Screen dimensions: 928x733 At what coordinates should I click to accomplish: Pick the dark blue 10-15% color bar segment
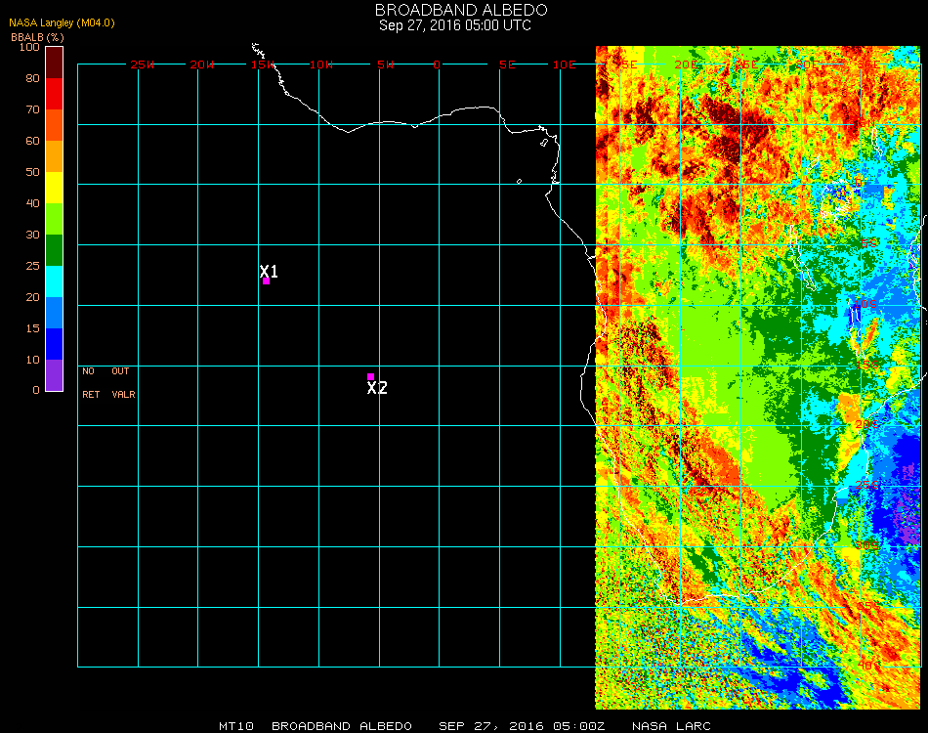pos(54,343)
